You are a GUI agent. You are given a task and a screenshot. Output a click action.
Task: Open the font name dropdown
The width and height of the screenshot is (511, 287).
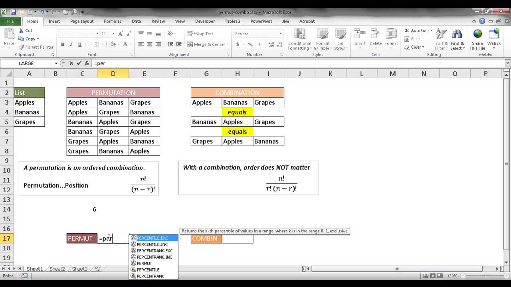97,34
